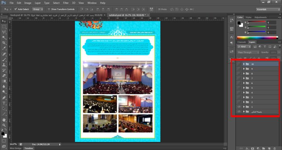Select the Rectangular Marquee tool
Viewport: 282px width, 150px height.
[x=4, y=27]
